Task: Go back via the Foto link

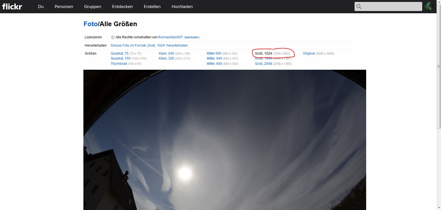Action: [x=90, y=24]
